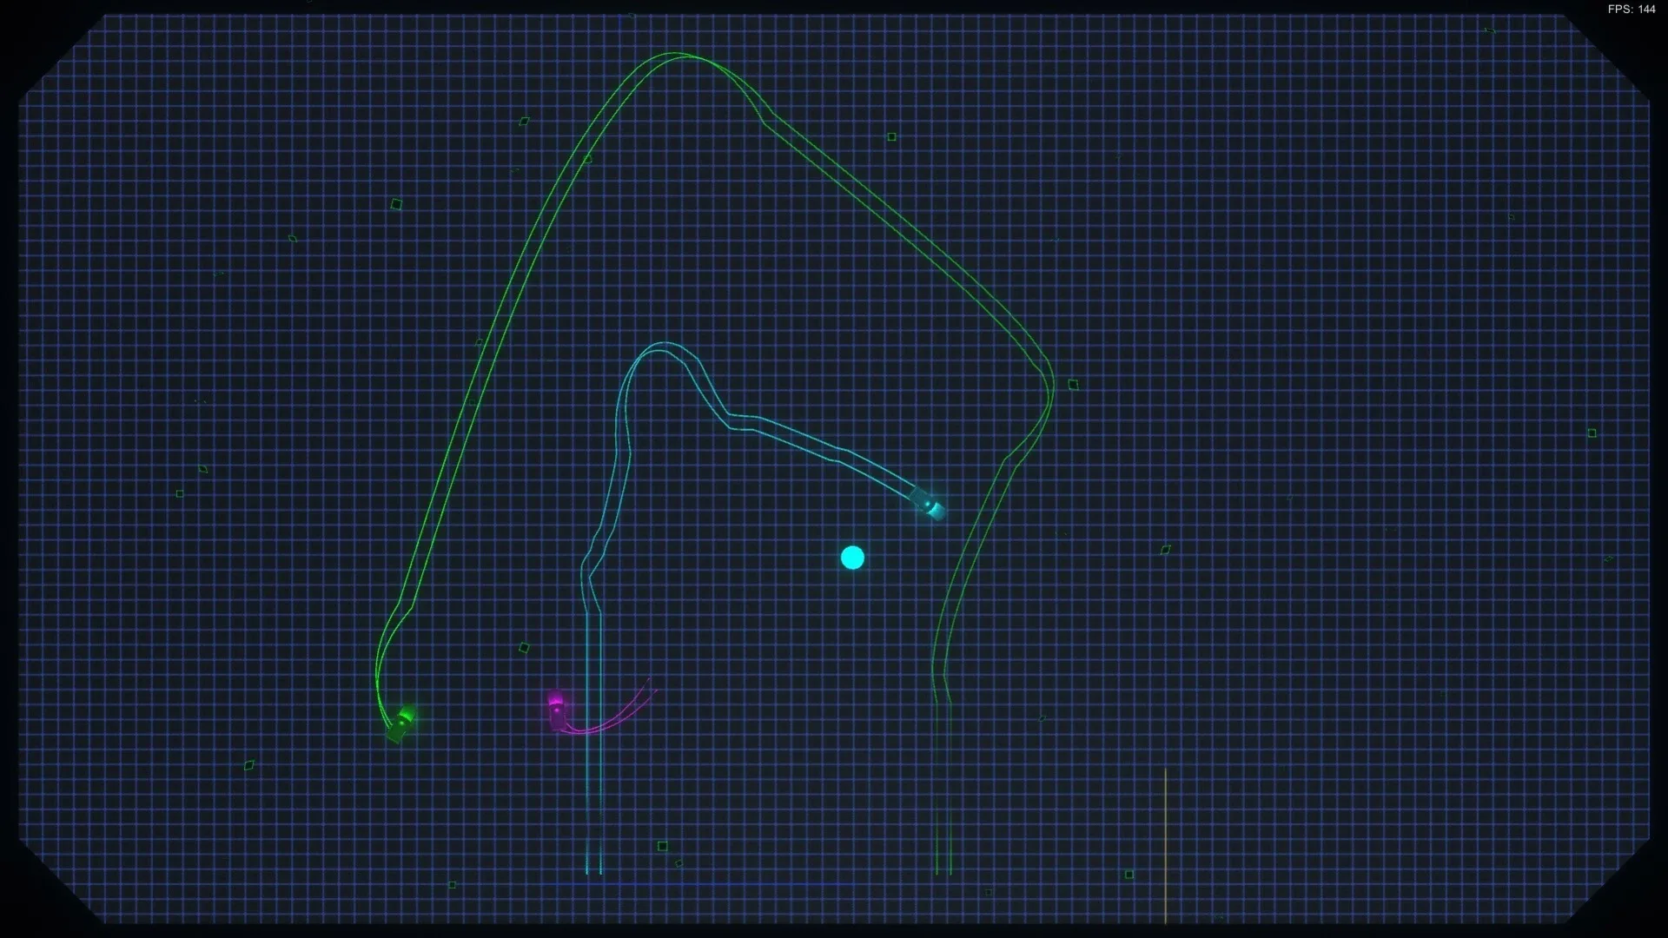This screenshot has width=1668, height=938.
Task: Click the bottom end of the cyan trail lines
Action: click(593, 870)
